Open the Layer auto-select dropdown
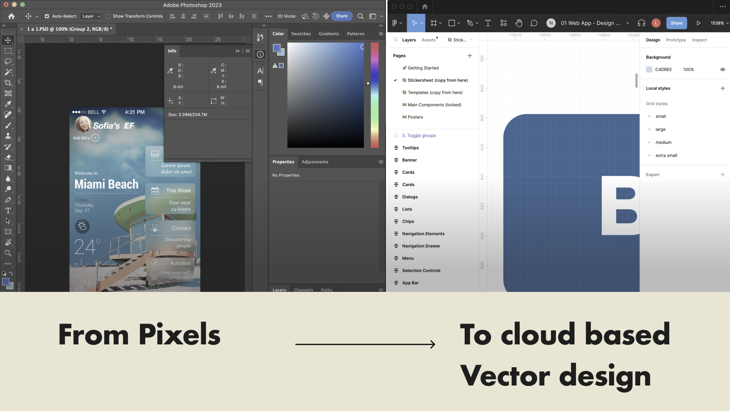The image size is (730, 411). 91,16
